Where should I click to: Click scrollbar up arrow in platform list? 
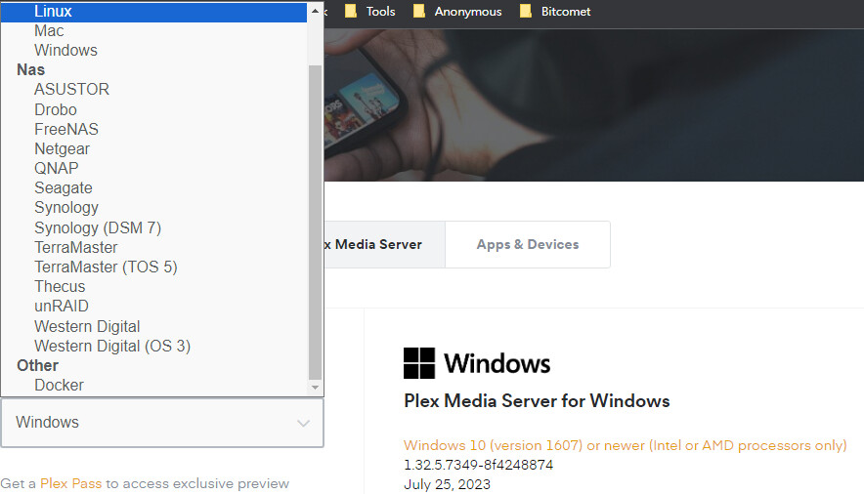tap(315, 11)
